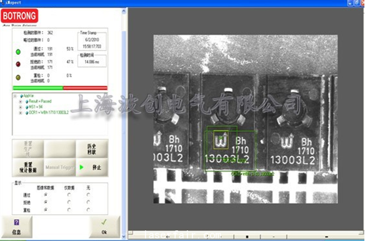365x241 pixels.
Task: Click the green play arrow beside 停止
Action: pyautogui.click(x=82, y=167)
